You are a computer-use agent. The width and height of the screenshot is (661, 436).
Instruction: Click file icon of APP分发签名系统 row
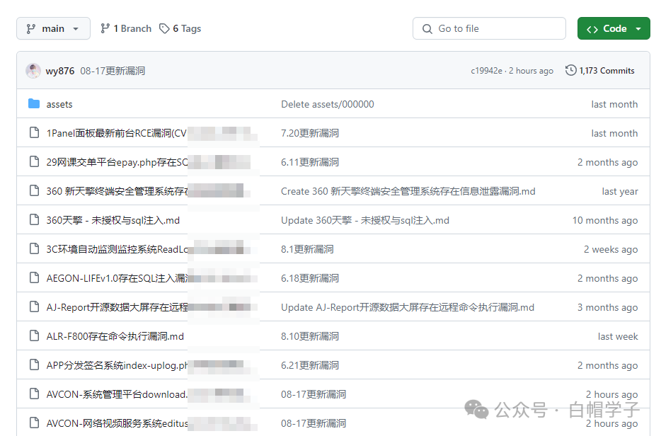[x=34, y=365]
